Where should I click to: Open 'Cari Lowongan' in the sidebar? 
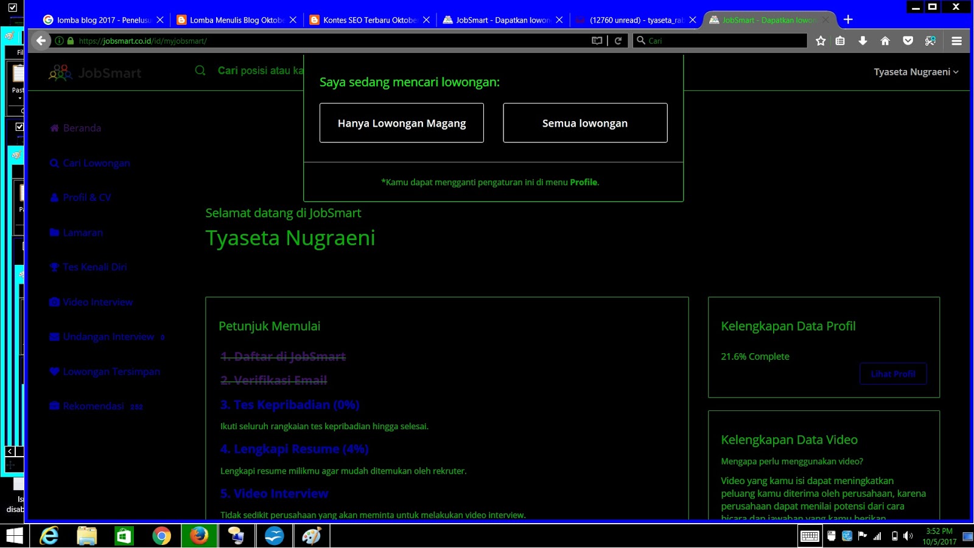[x=96, y=163]
